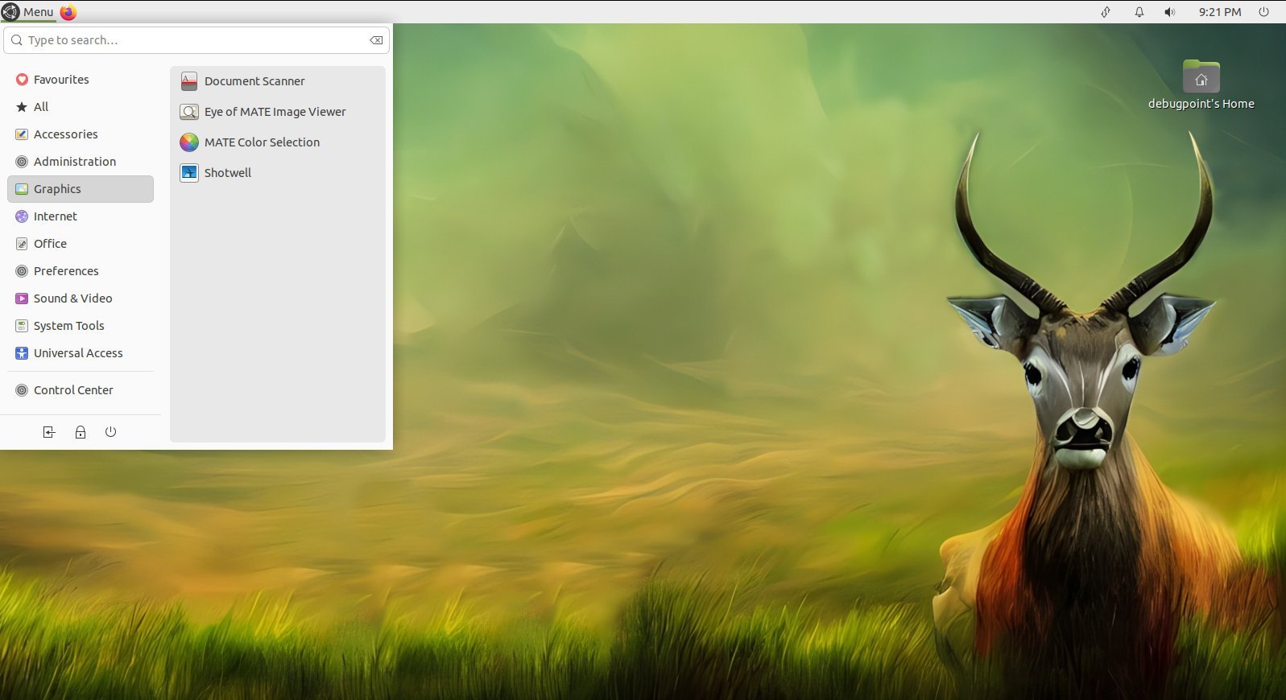Click the log out icon in menu
This screenshot has height=700, width=1286.
click(49, 432)
